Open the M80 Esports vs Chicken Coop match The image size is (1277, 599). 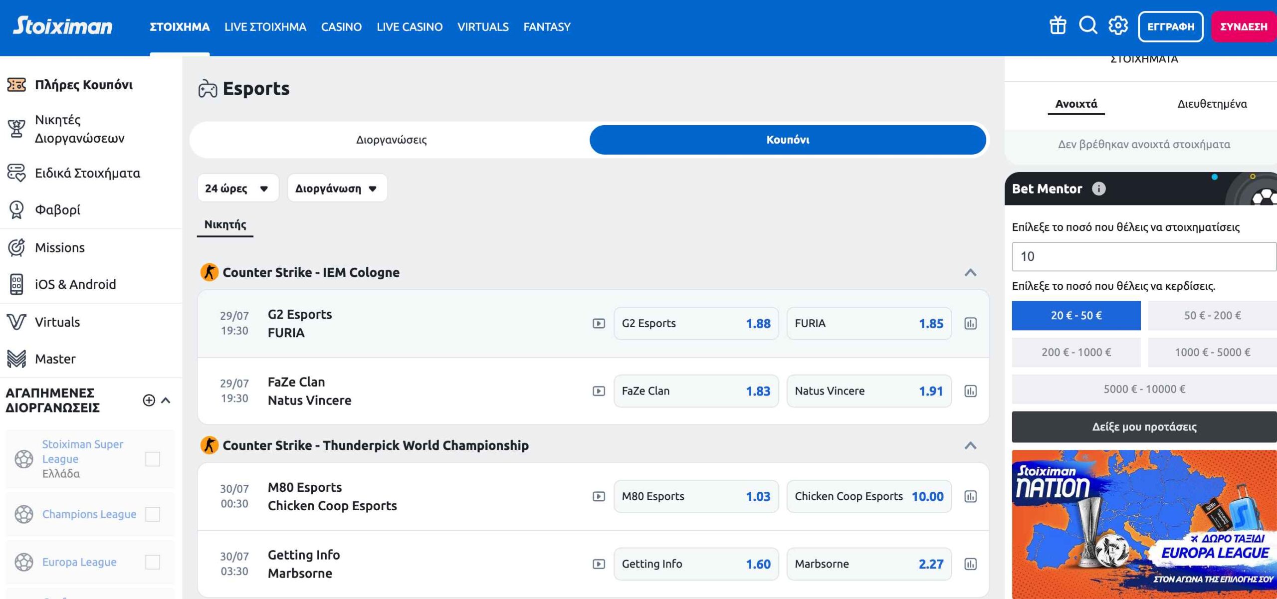[x=332, y=496]
